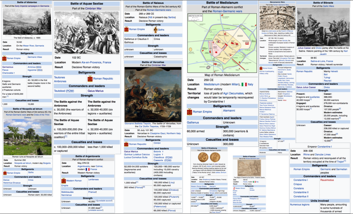
Task: Click Roman Republic emblem icon in Aquae Sextiae infobox
Action: (x=90, y=79)
